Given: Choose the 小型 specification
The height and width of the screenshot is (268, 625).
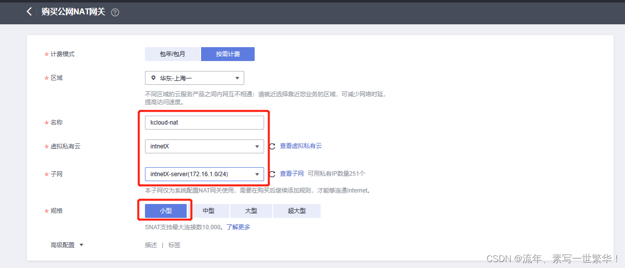Looking at the screenshot, I should (166, 211).
